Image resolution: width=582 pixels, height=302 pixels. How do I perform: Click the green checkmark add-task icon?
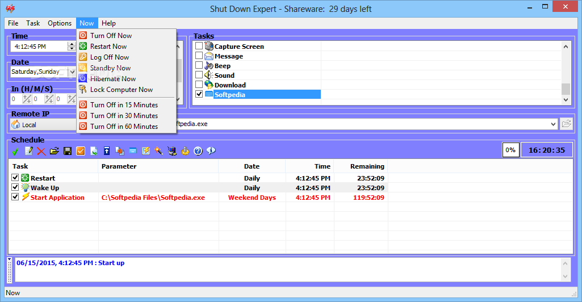(15, 151)
